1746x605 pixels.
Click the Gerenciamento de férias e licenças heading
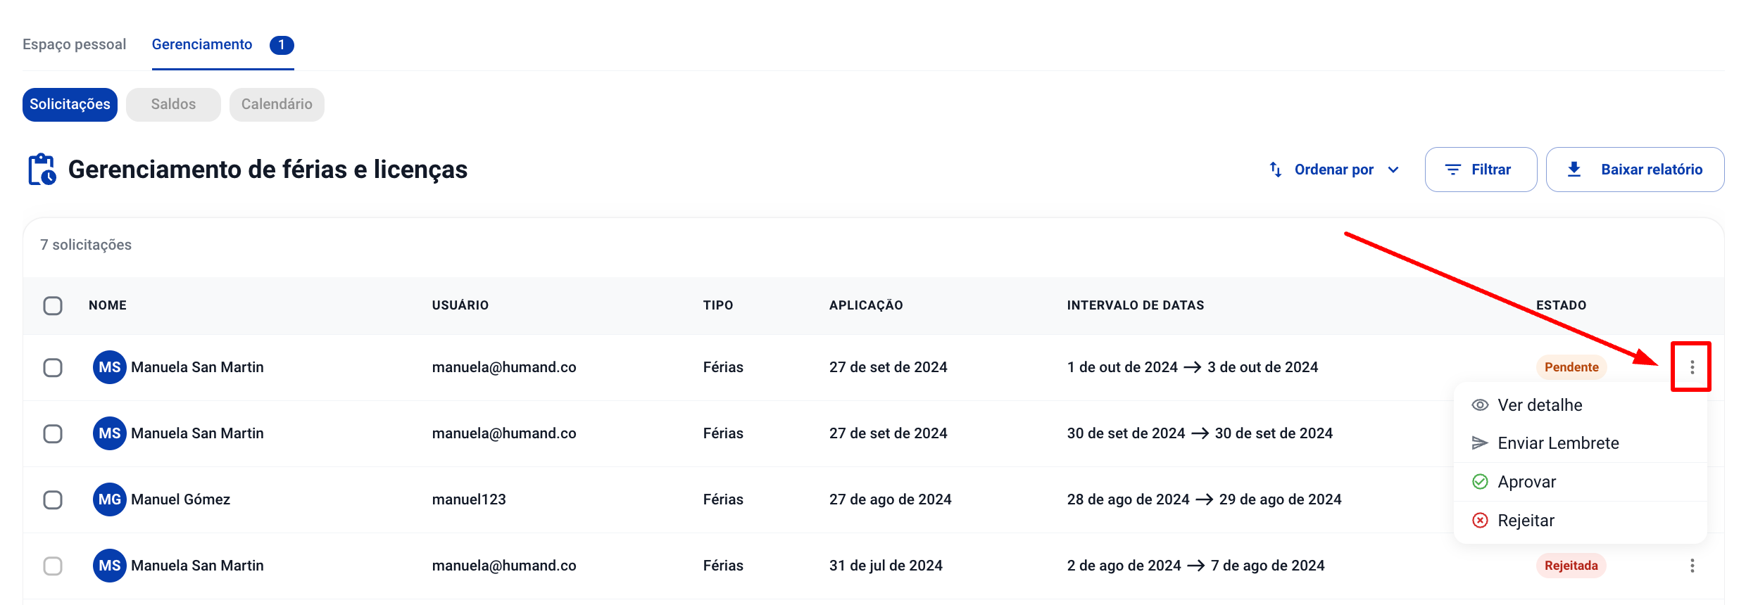click(268, 170)
